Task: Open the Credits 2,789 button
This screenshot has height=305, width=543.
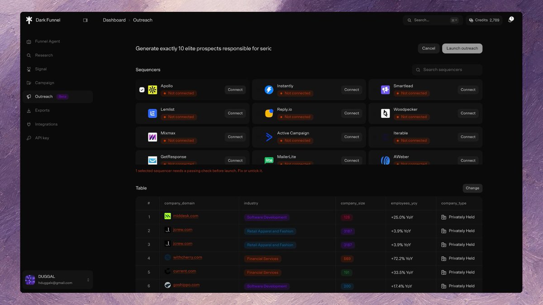Action: 484,20
